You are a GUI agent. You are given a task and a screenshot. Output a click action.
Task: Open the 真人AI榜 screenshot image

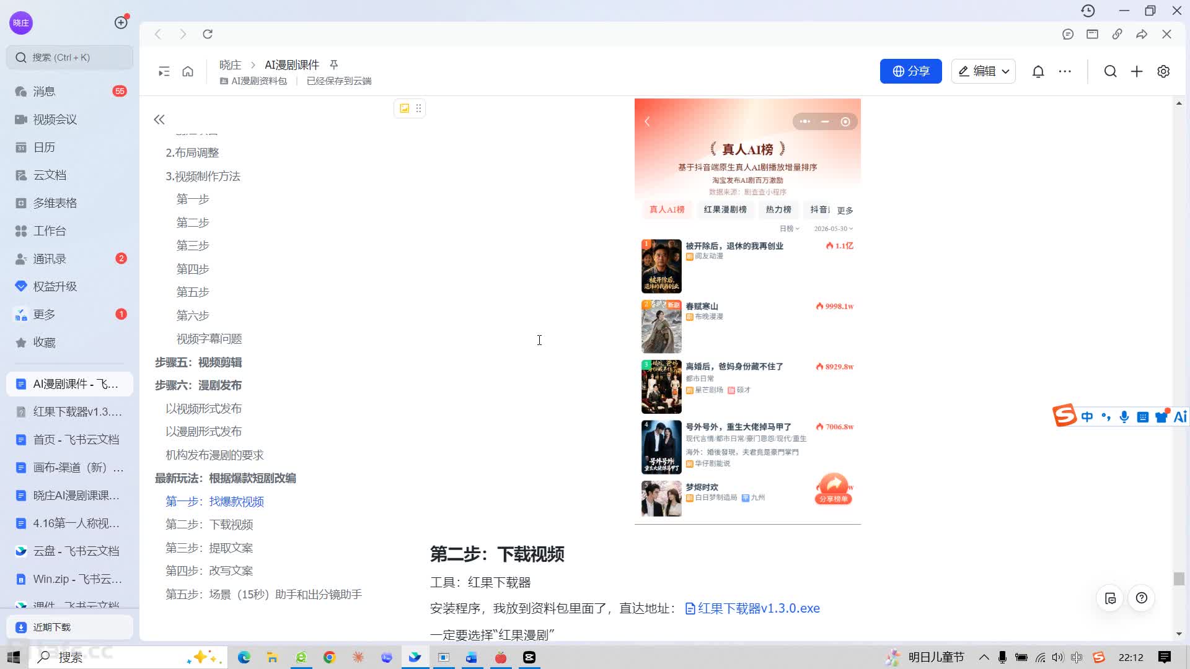click(747, 311)
